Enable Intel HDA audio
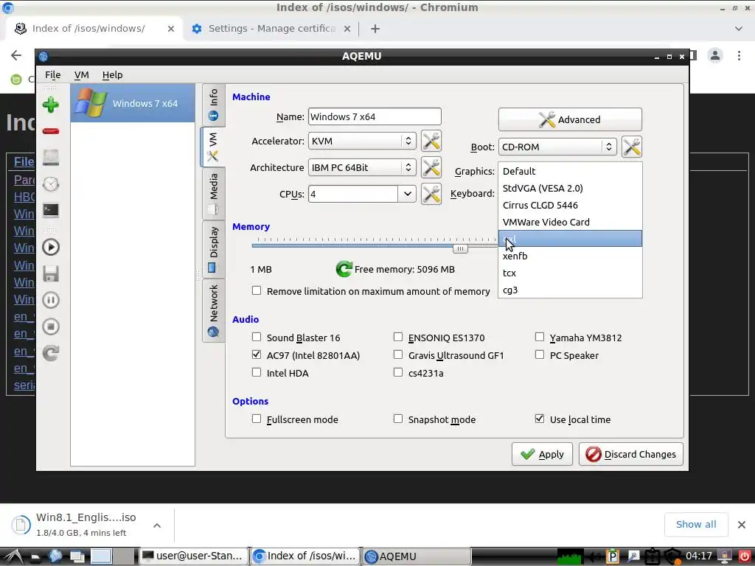 coord(257,372)
